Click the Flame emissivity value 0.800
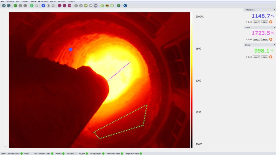 pos(250,39)
